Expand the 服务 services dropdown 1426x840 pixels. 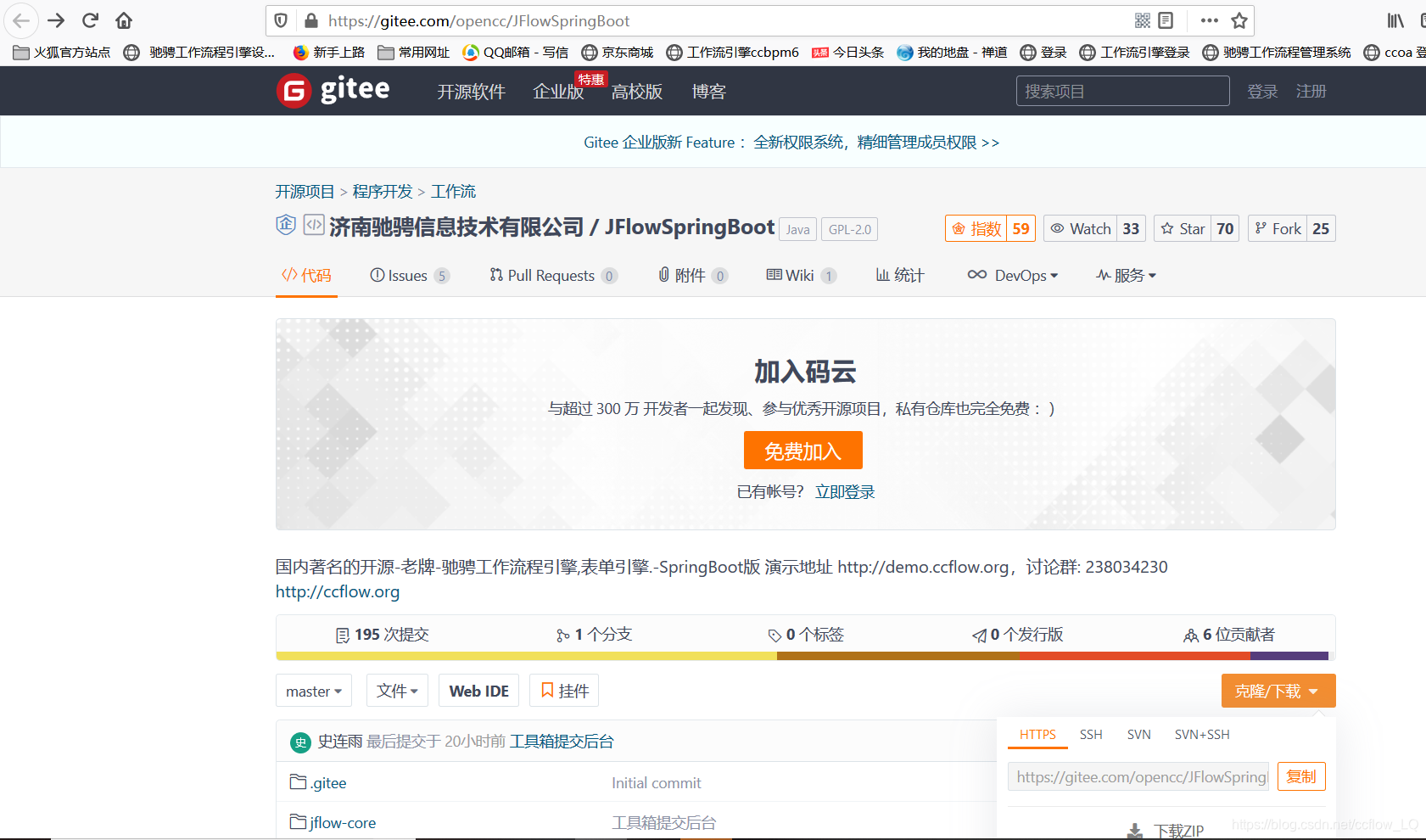[1126, 276]
